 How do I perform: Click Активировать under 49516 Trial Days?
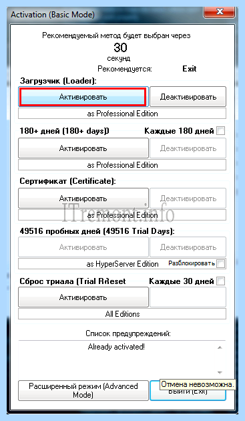[83, 247]
